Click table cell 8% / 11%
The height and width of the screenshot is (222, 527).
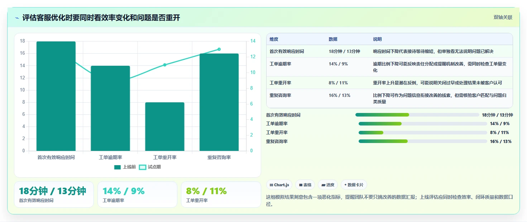point(338,83)
